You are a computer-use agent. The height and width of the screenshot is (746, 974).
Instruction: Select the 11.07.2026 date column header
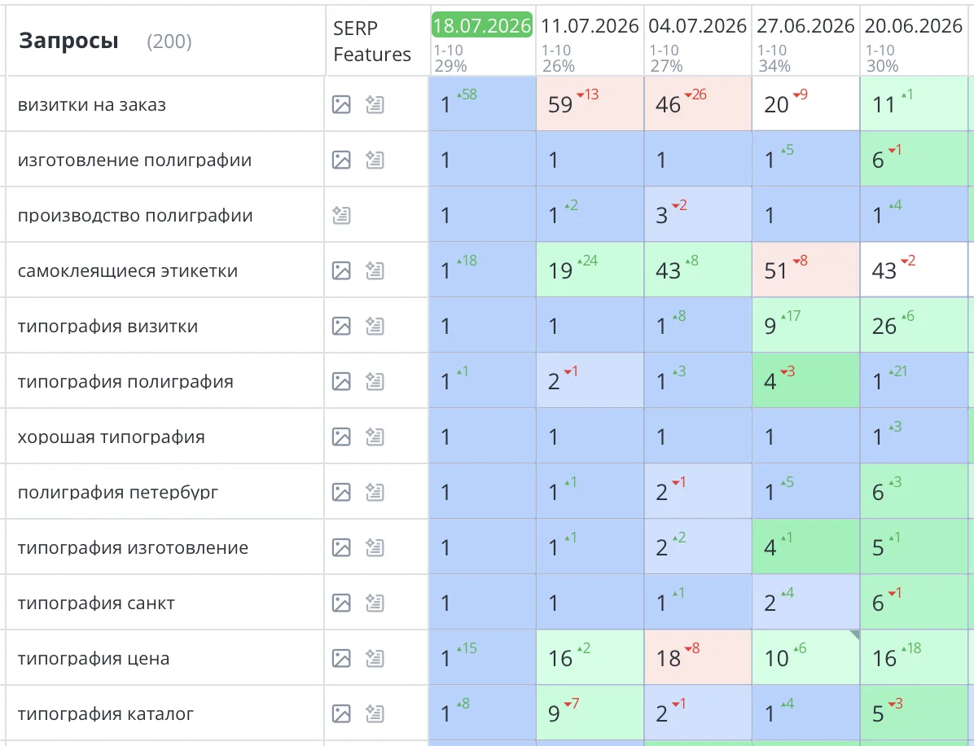(x=590, y=25)
